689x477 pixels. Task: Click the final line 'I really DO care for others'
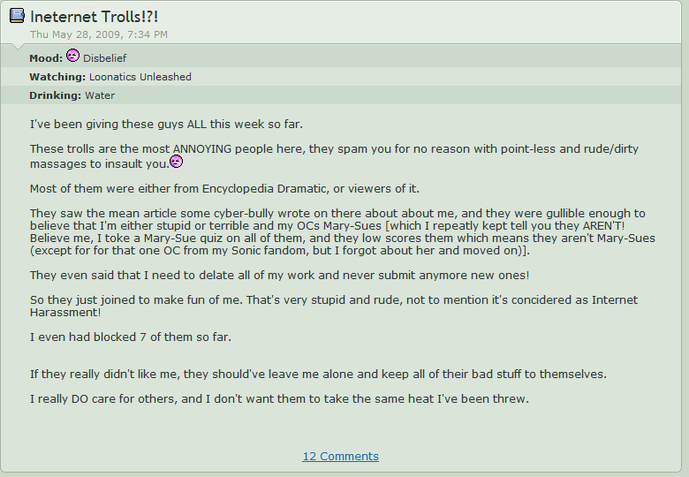pyautogui.click(x=279, y=398)
